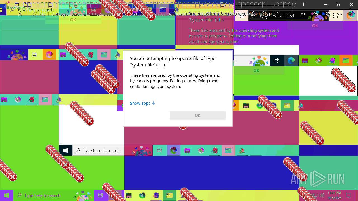The height and width of the screenshot is (201, 358).
Task: Restore down the browser window
Action: pyautogui.click(x=339, y=4)
